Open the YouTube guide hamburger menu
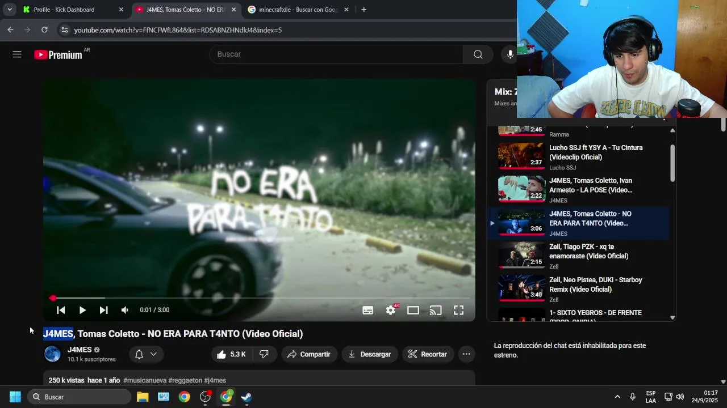The width and height of the screenshot is (727, 408). 17,54
